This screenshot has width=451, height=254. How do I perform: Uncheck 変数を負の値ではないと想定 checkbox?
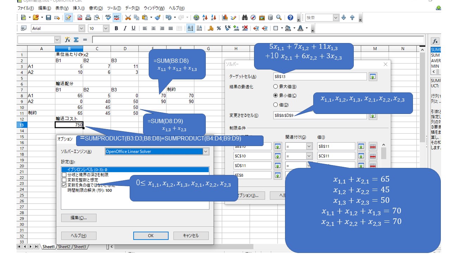[x=64, y=185]
